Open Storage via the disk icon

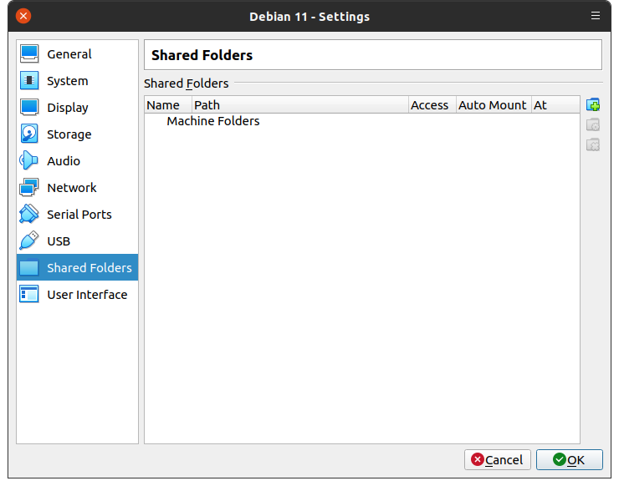coord(29,134)
